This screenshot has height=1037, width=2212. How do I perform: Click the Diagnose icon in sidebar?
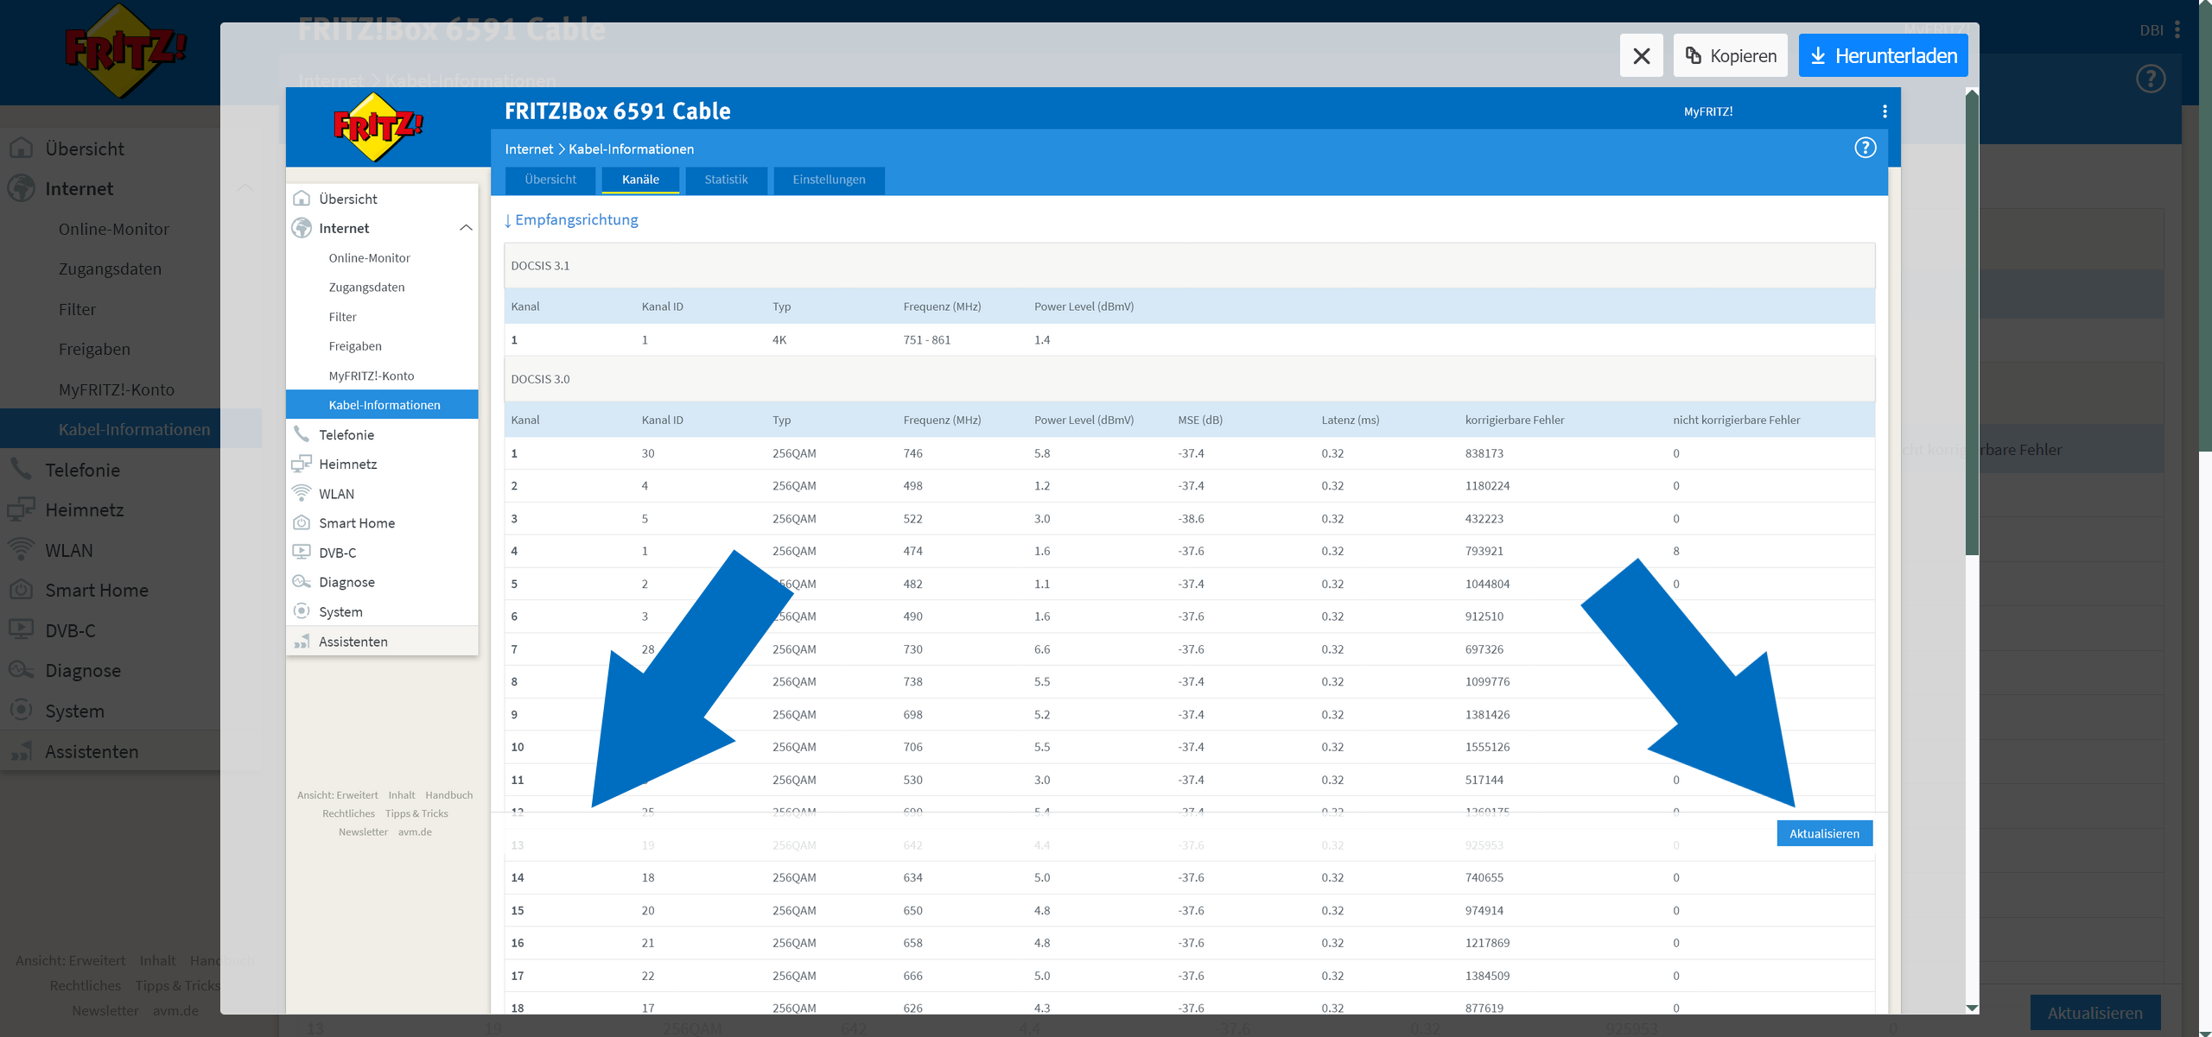point(302,581)
